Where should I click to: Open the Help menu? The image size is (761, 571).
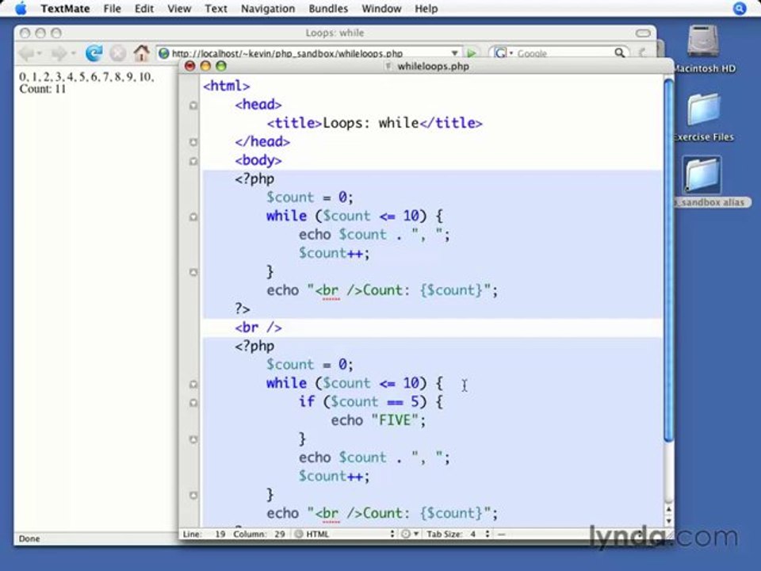pos(426,9)
